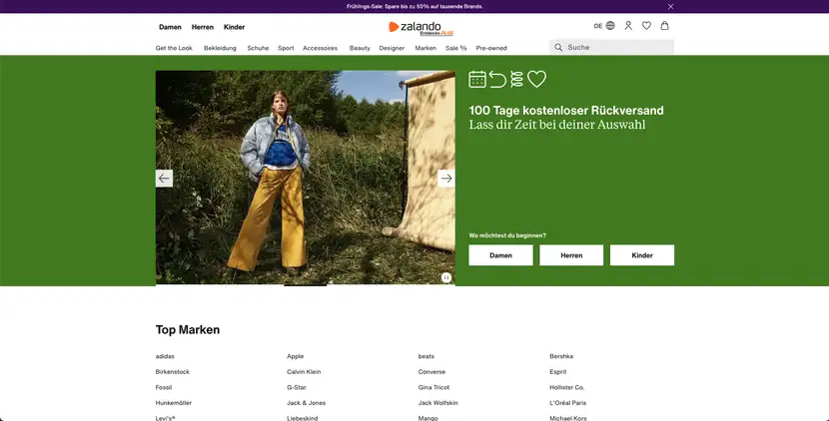Select the Kinder tab in top navigation
829x421 pixels.
234,27
